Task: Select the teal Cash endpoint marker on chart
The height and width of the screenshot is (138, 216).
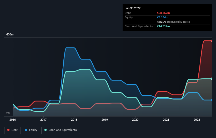Action: [212, 79]
